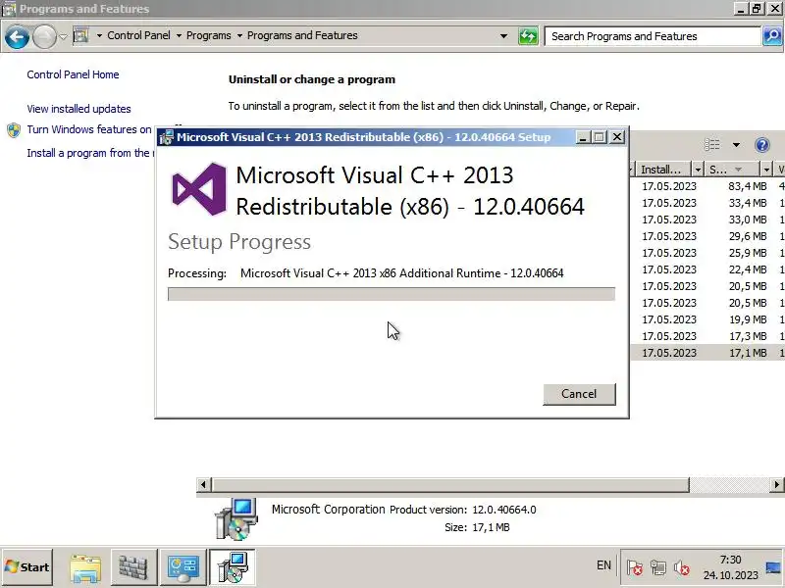Click Programs and Features window title icon
Viewport: 785px width, 588px height.
click(x=9, y=9)
